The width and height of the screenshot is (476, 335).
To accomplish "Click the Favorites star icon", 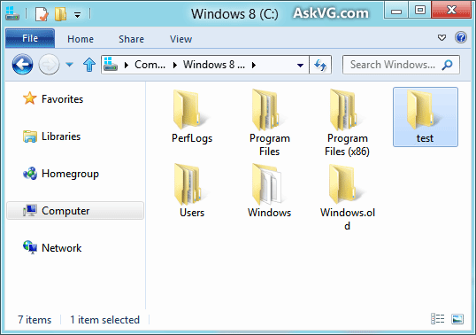I will [30, 98].
